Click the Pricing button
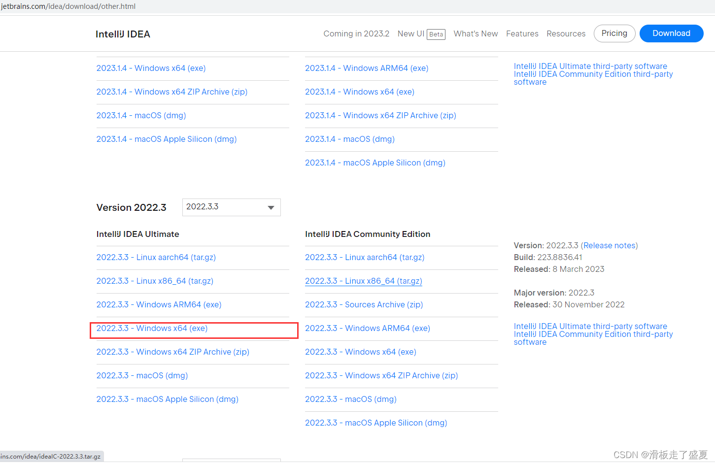The image size is (715, 464). point(614,33)
